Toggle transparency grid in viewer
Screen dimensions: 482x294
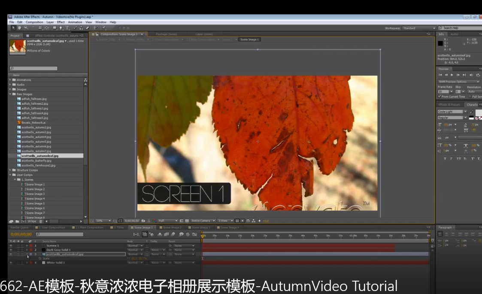tap(187, 221)
